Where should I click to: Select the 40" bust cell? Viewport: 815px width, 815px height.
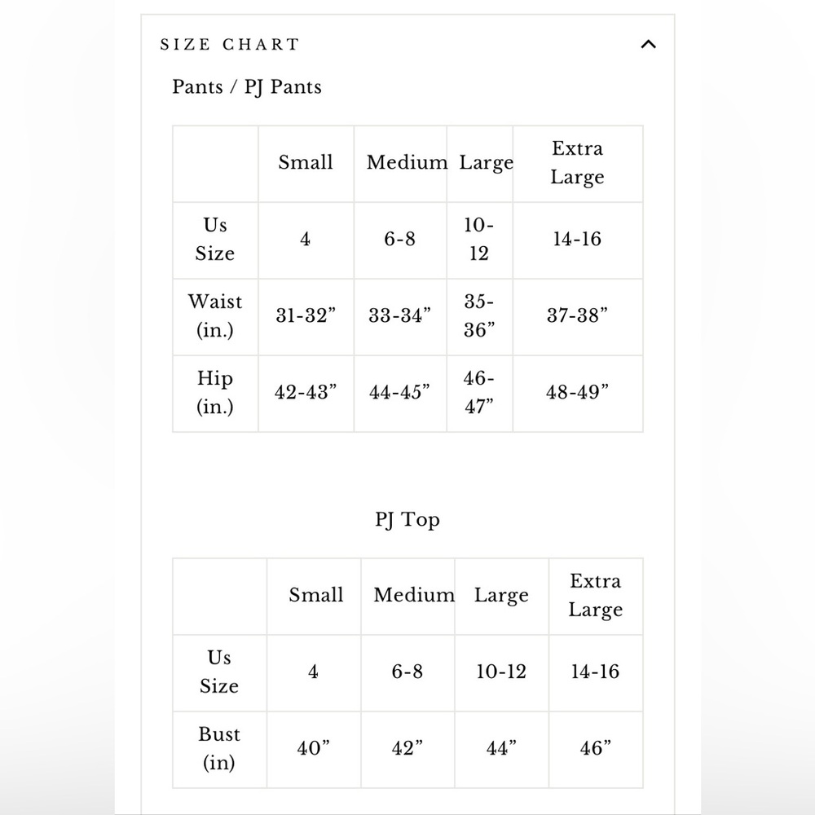tap(314, 748)
